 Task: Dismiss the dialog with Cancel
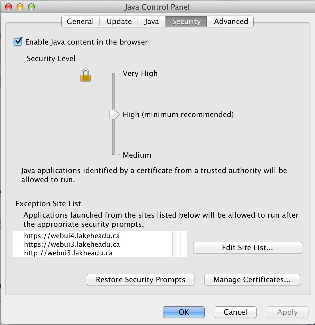235,312
